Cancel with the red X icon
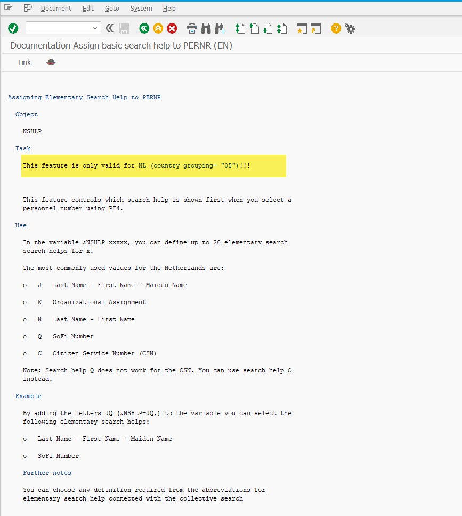The height and width of the screenshot is (516, 462). [x=172, y=28]
